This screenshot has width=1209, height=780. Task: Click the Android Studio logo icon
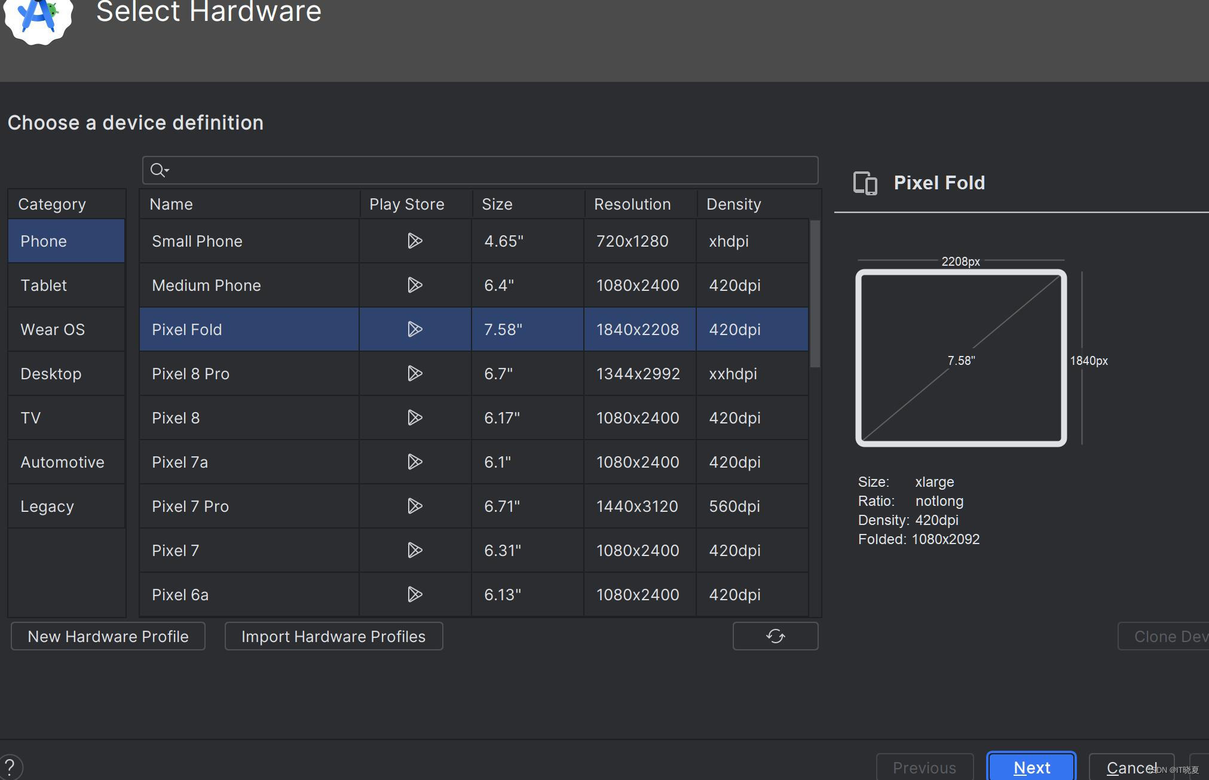pos(38,17)
